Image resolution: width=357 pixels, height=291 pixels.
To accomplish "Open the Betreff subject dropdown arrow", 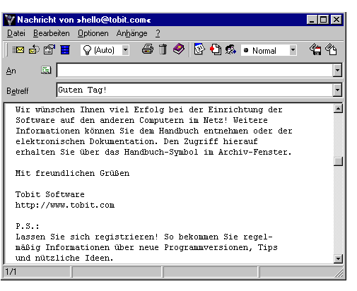I will coord(337,90).
